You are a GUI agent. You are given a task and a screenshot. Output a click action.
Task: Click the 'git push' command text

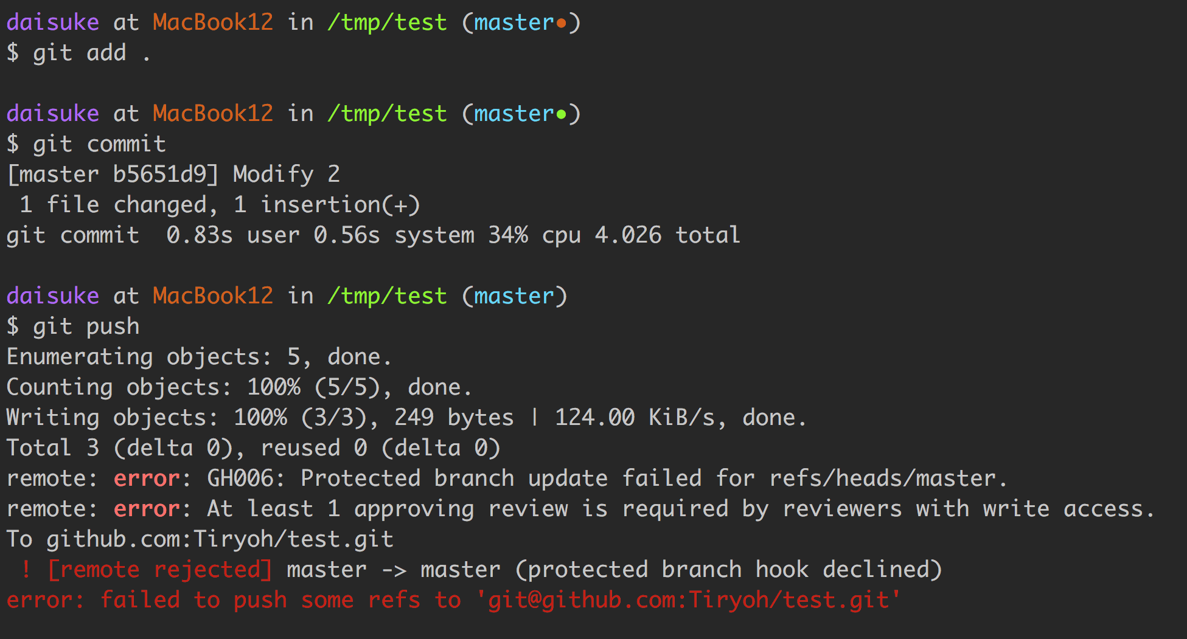click(86, 326)
